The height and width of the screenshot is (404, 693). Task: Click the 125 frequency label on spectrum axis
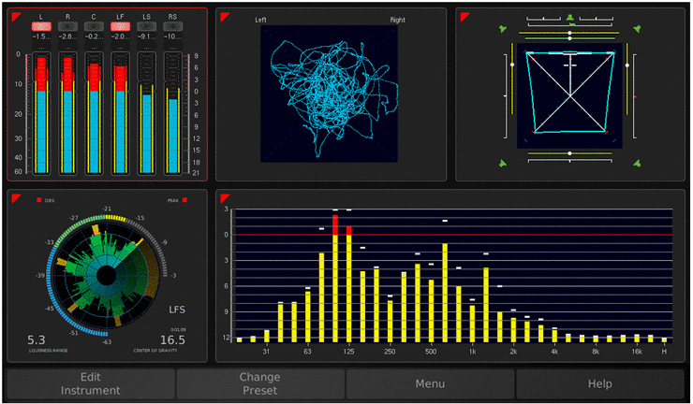click(348, 352)
